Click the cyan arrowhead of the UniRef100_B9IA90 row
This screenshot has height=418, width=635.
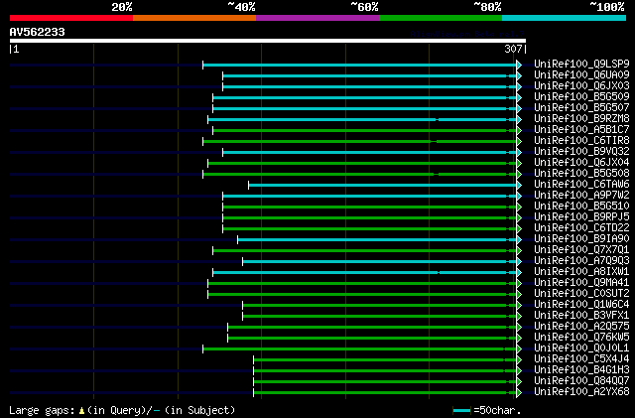click(519, 240)
